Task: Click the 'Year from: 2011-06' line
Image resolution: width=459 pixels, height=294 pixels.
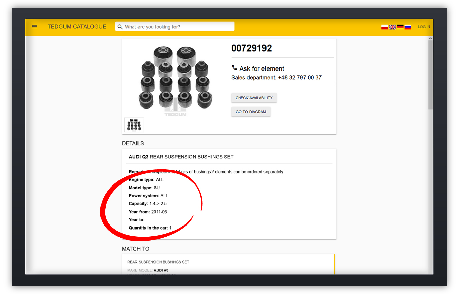Action: click(x=148, y=212)
